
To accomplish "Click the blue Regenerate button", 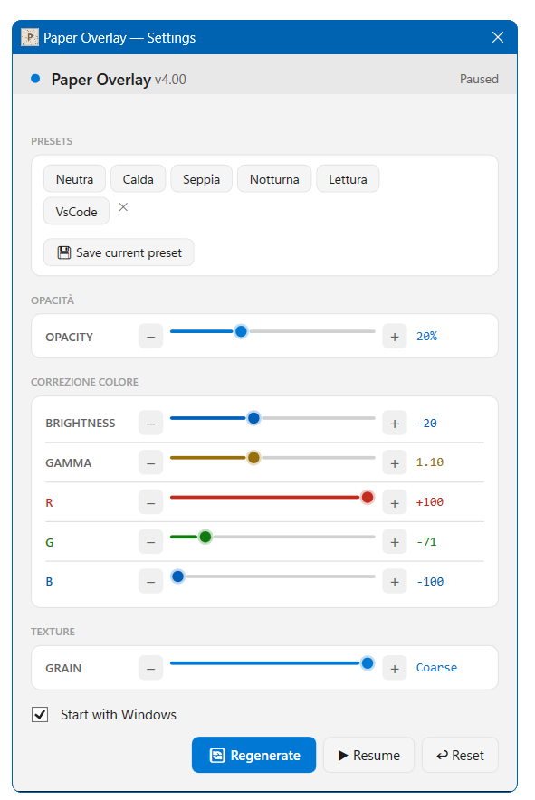I will point(253,755).
